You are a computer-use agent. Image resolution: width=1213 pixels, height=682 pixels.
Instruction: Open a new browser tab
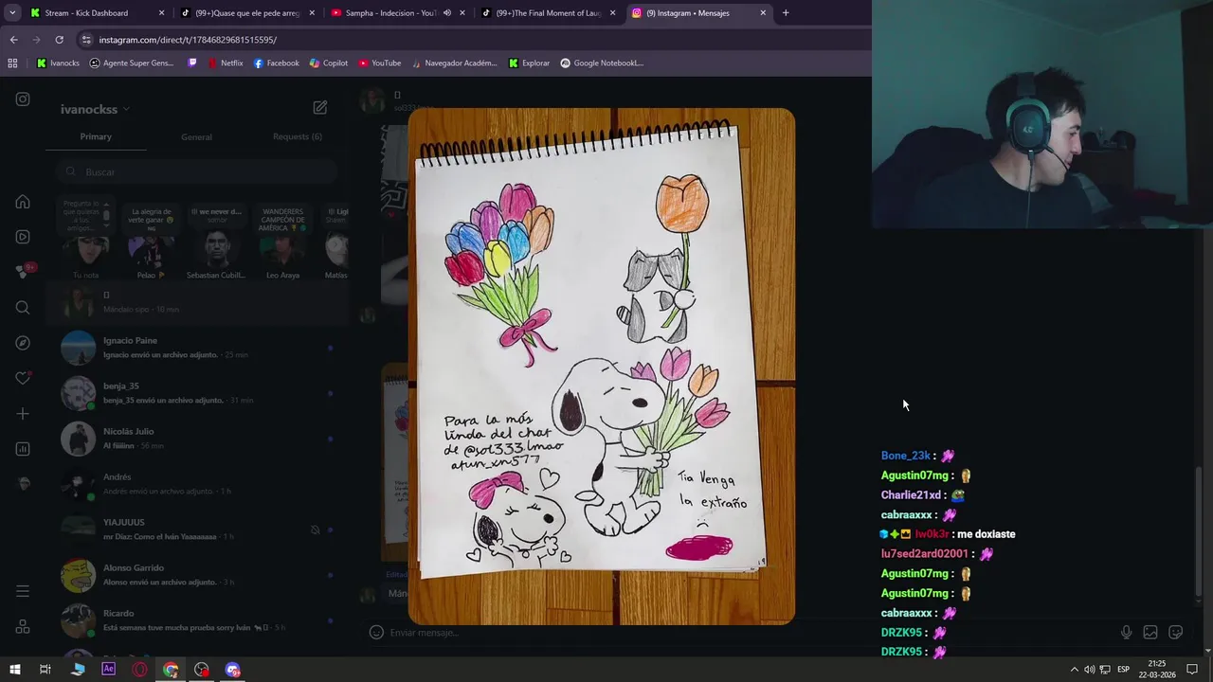coord(786,13)
